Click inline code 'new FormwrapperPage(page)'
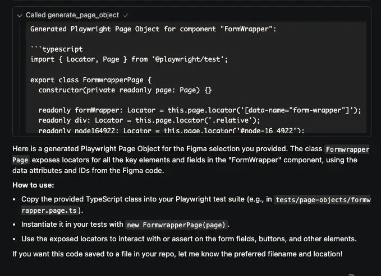 [x=176, y=225]
